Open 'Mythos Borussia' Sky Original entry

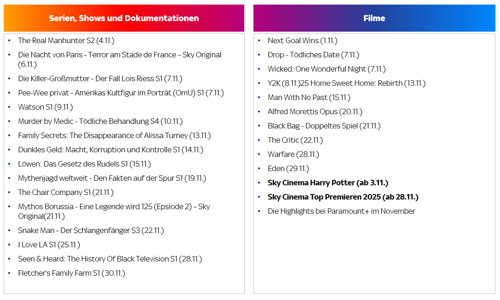click(x=114, y=207)
